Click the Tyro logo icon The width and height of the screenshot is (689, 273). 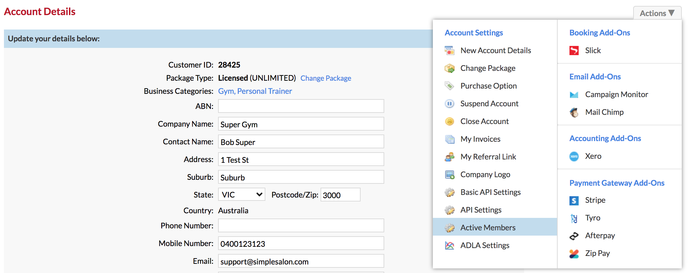click(574, 218)
